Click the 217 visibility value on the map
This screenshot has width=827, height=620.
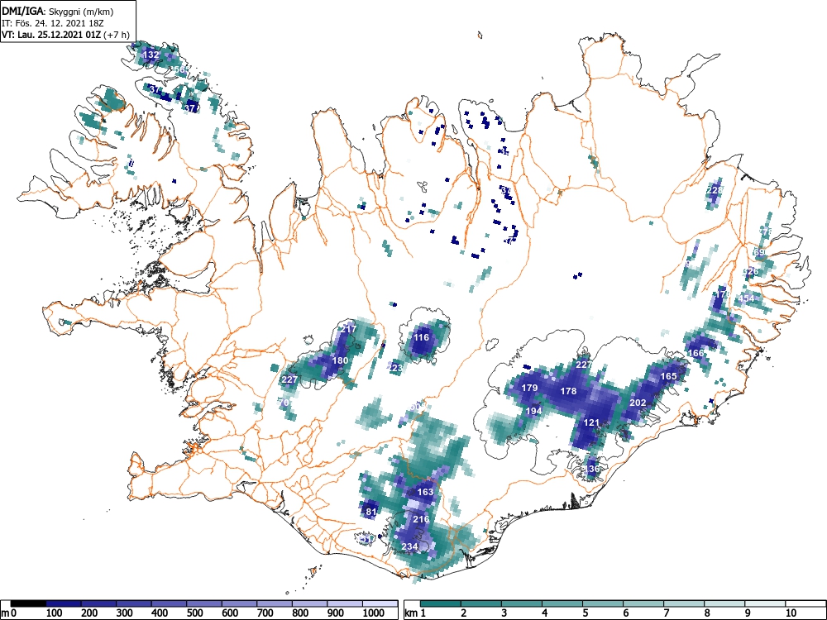tap(348, 328)
